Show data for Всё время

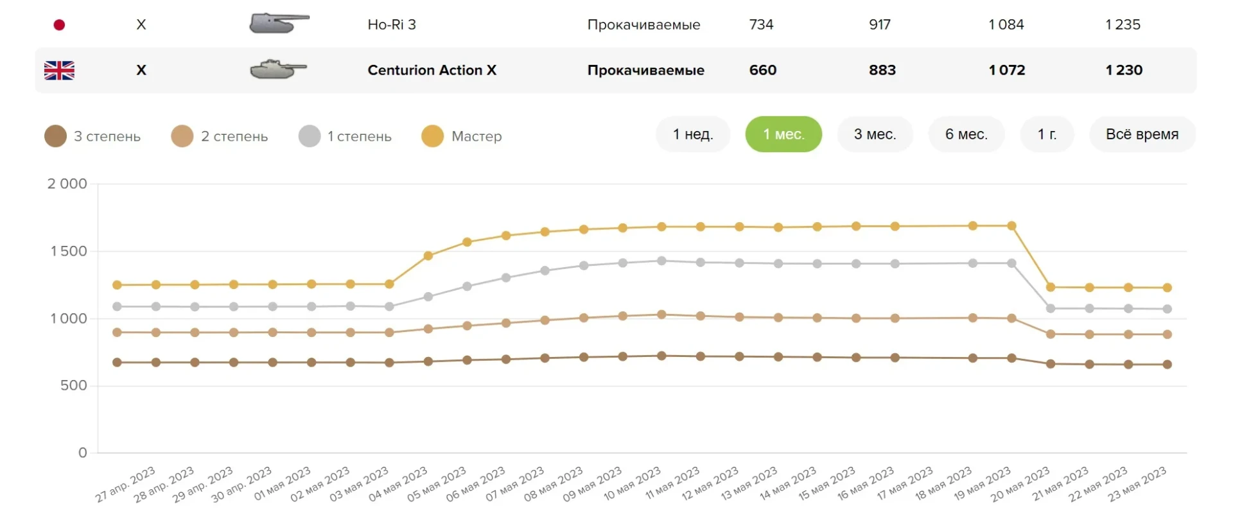pyautogui.click(x=1142, y=134)
